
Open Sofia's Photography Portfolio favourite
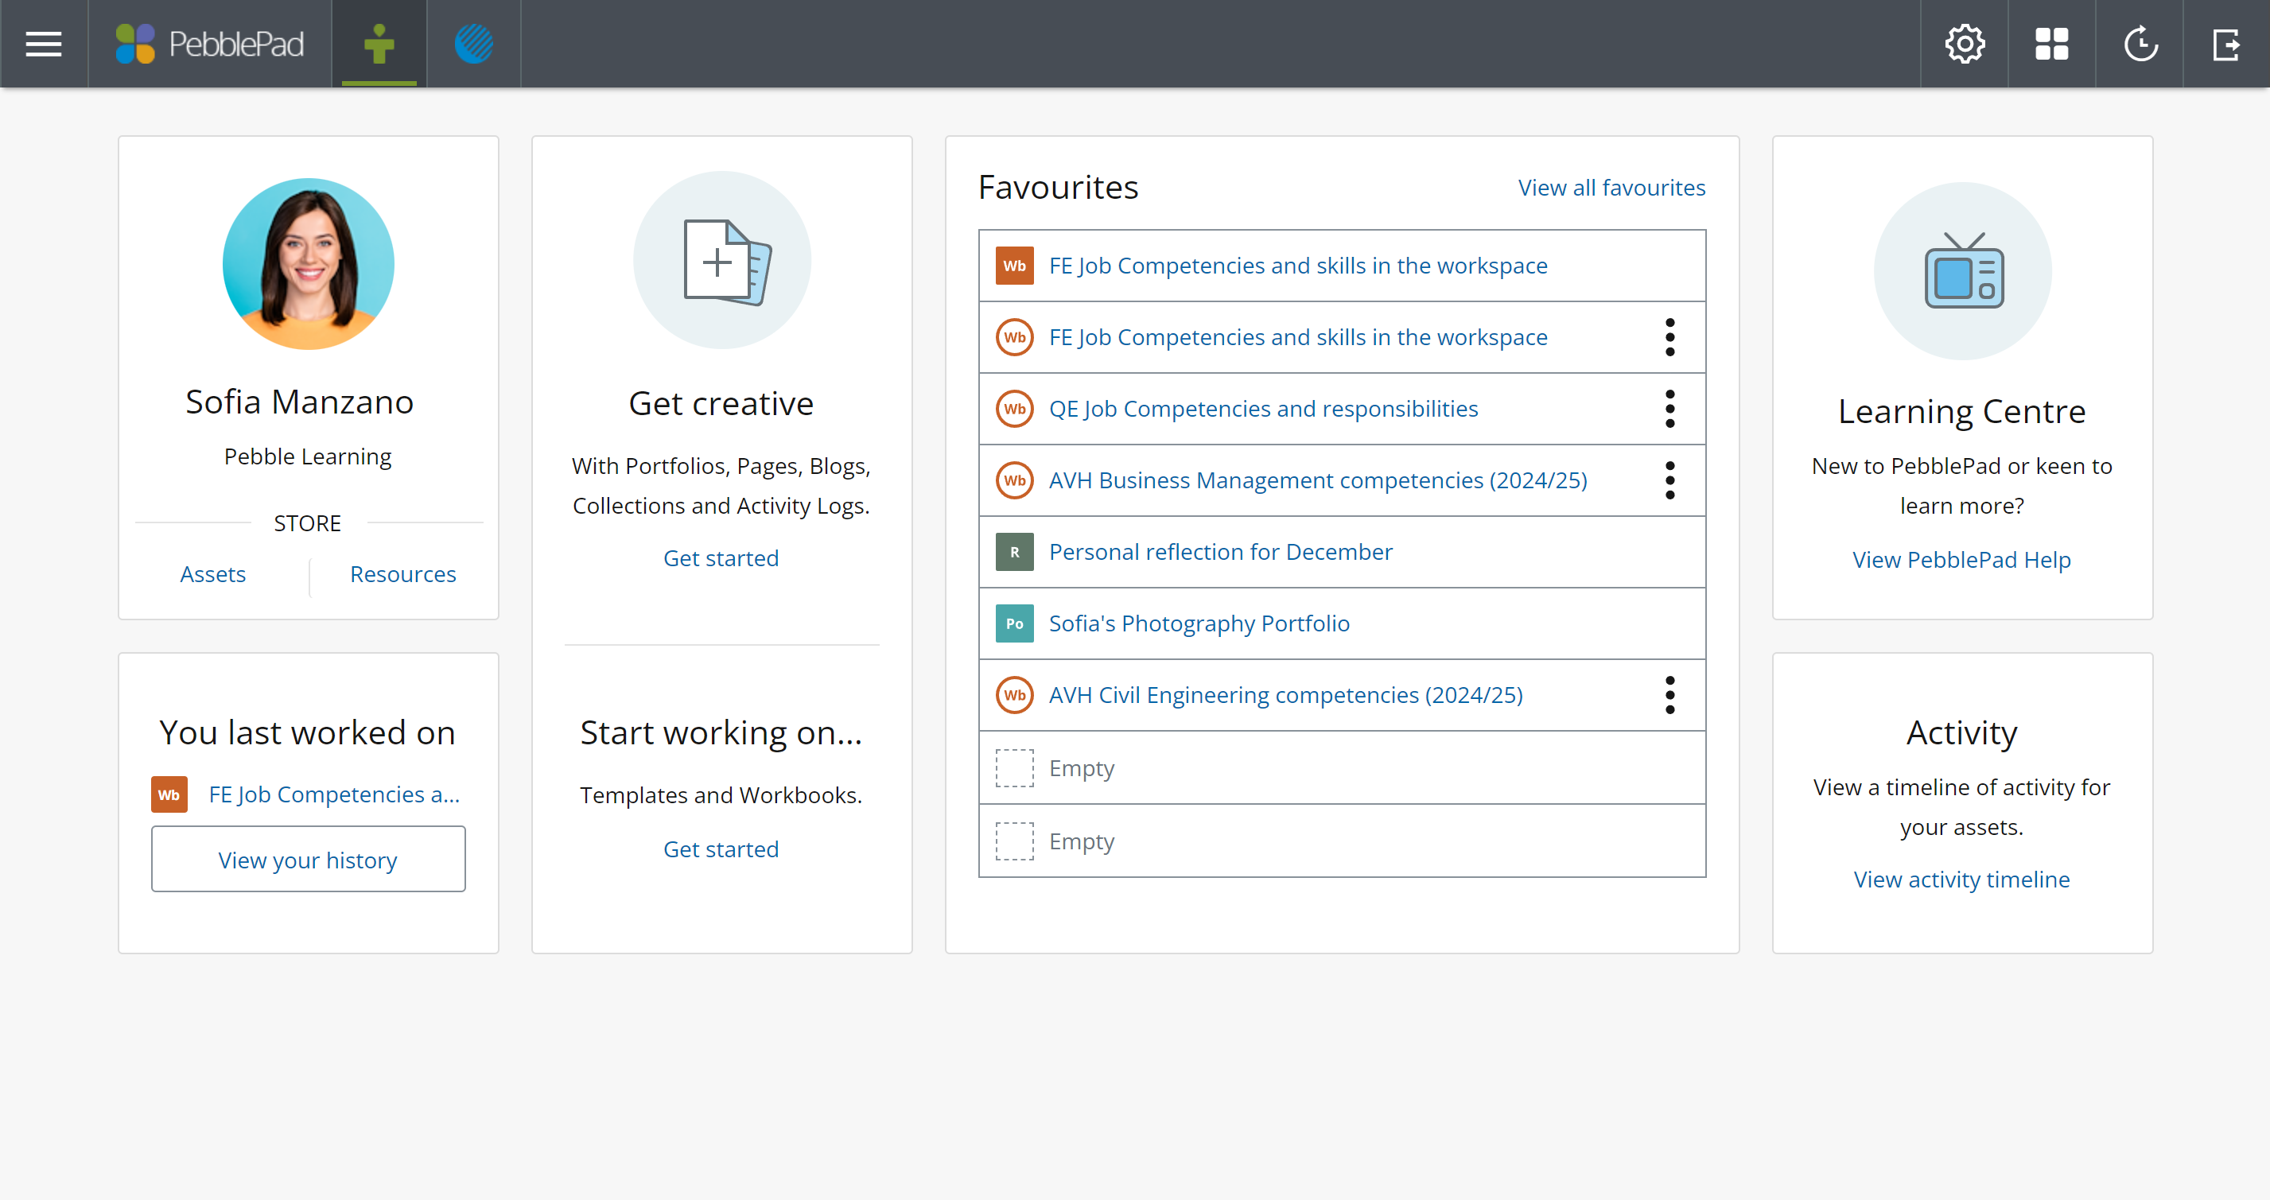tap(1199, 623)
